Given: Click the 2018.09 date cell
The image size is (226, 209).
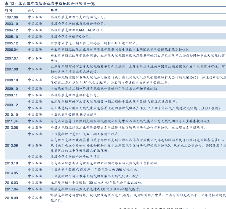Looking at the screenshot, I should [11, 198].
